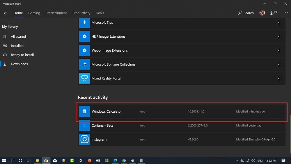Open the user profile avatar
This screenshot has height=164, width=291.
tap(262, 13)
